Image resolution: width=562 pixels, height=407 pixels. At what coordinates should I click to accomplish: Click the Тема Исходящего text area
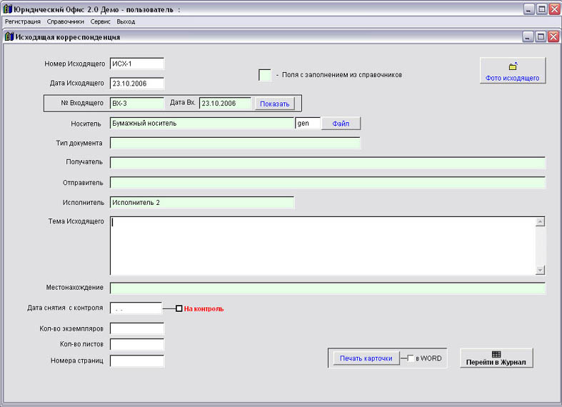(323, 246)
